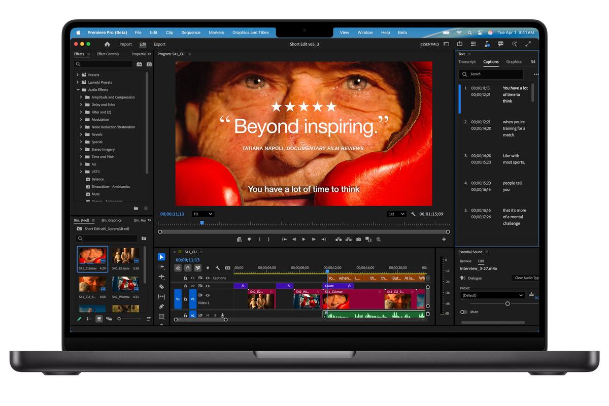Click the Add Marker icon in the program monitor
This screenshot has height=406, width=609.
click(249, 239)
